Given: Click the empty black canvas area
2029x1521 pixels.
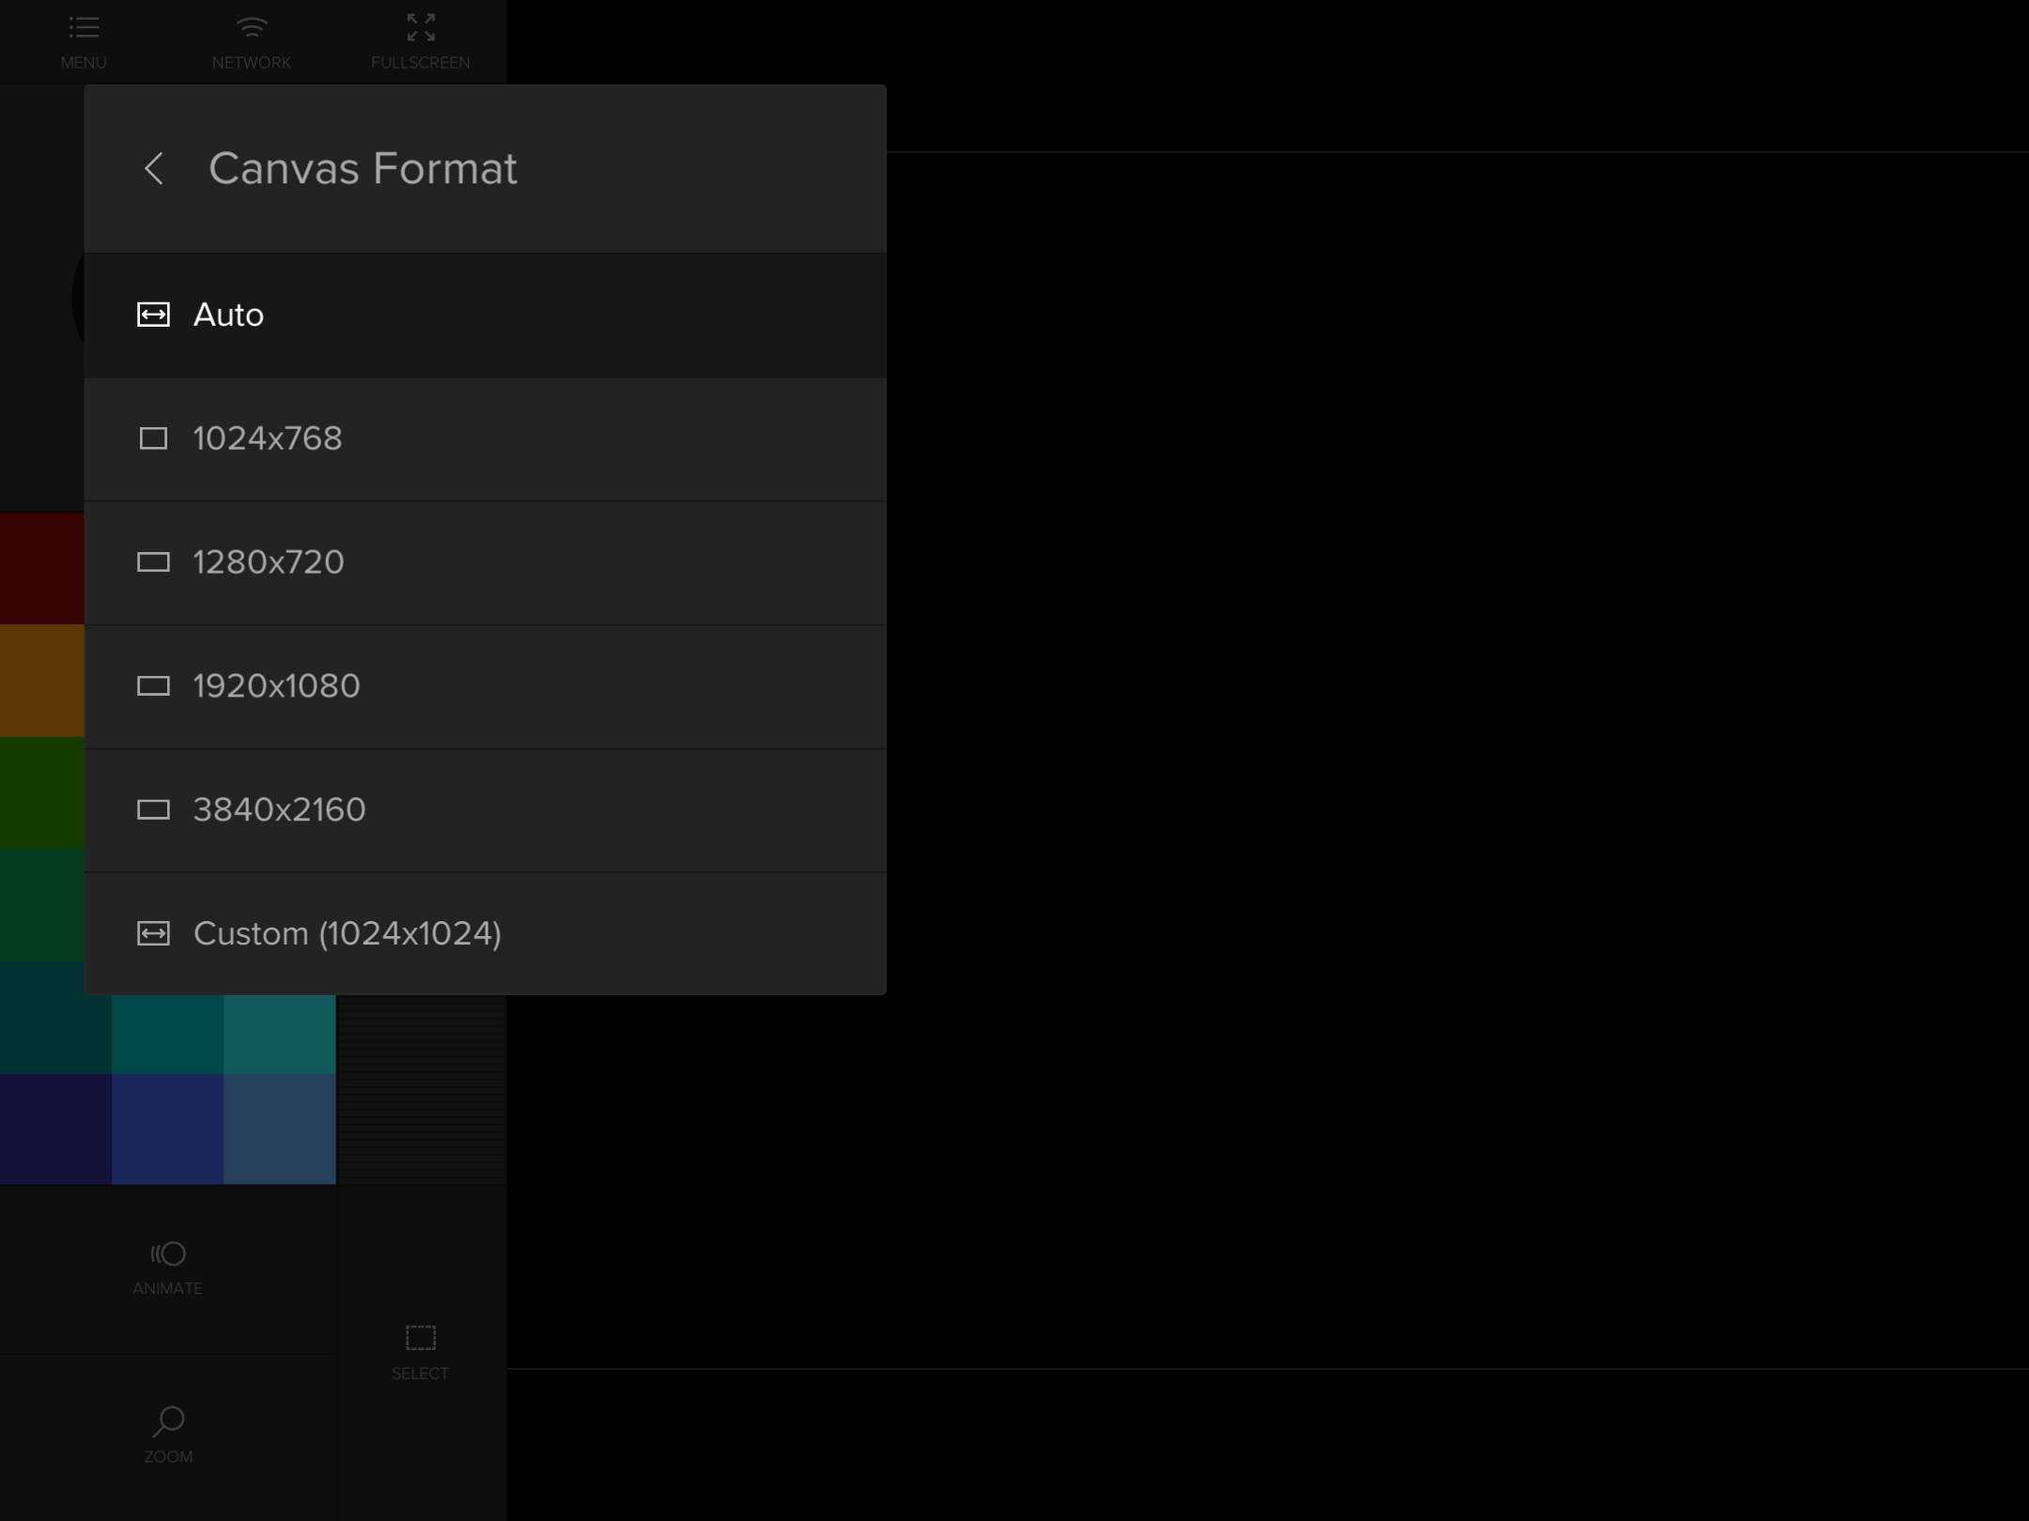Looking at the screenshot, I should (x=1409, y=751).
